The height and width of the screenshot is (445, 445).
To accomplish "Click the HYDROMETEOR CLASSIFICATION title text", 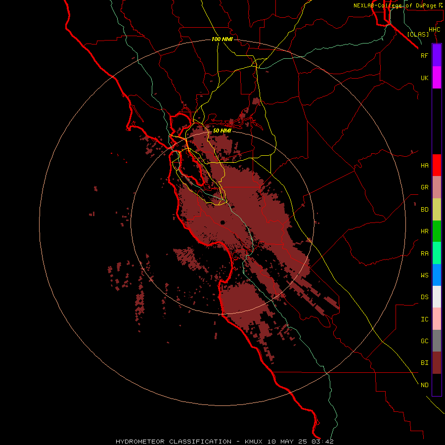I will pos(174,442).
